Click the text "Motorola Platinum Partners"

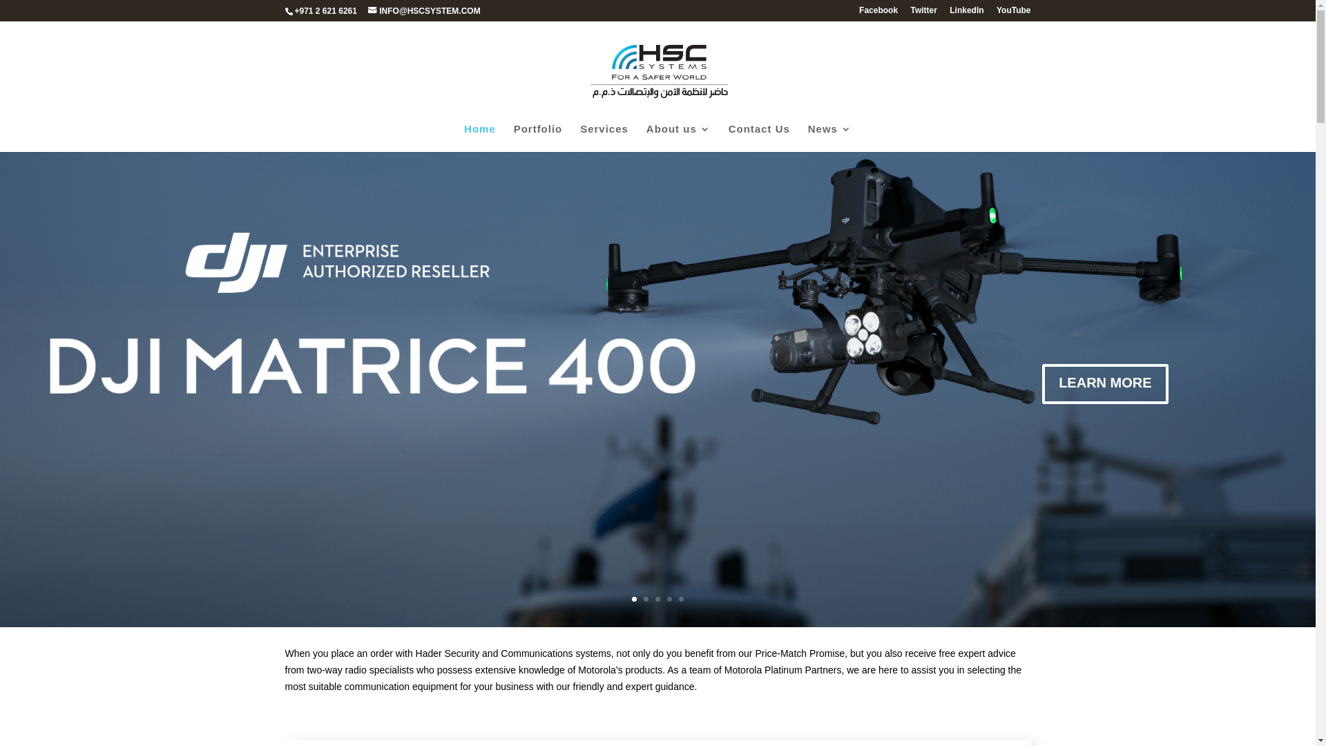click(x=782, y=670)
